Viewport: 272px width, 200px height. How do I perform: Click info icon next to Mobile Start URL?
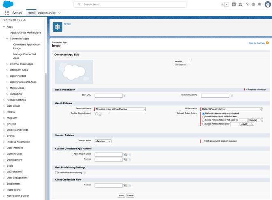[231, 96]
